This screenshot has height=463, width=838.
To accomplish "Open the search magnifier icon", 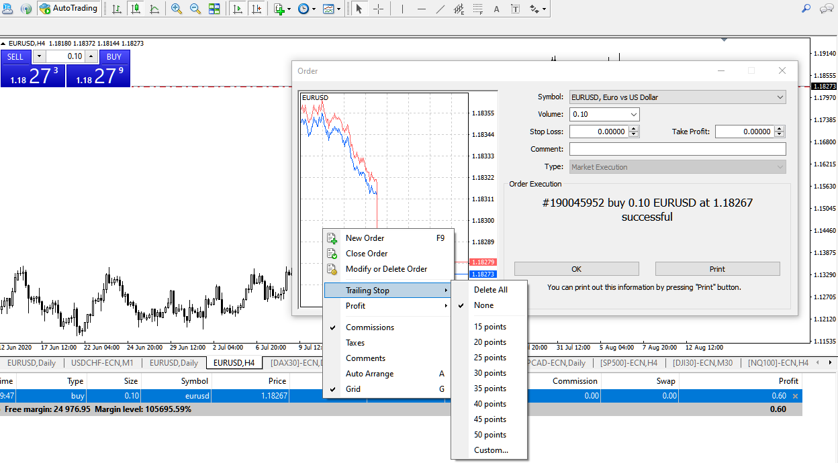I will coord(806,9).
